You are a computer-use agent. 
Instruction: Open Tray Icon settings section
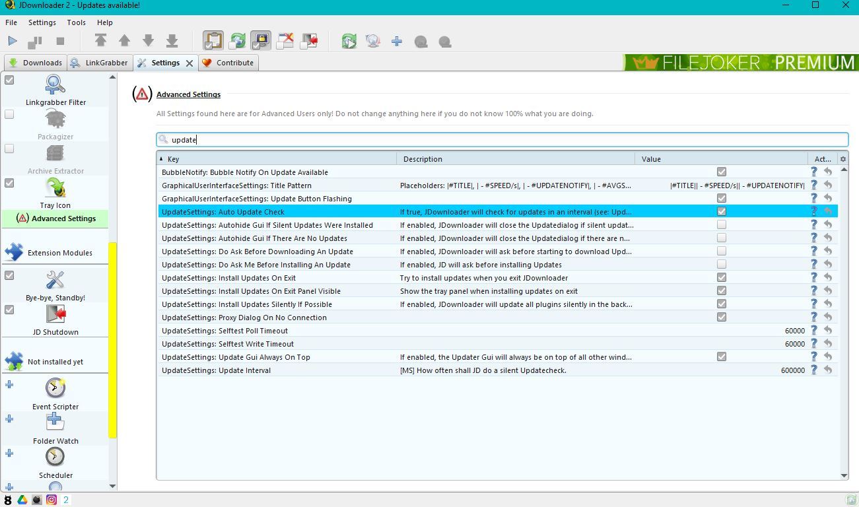click(x=55, y=193)
